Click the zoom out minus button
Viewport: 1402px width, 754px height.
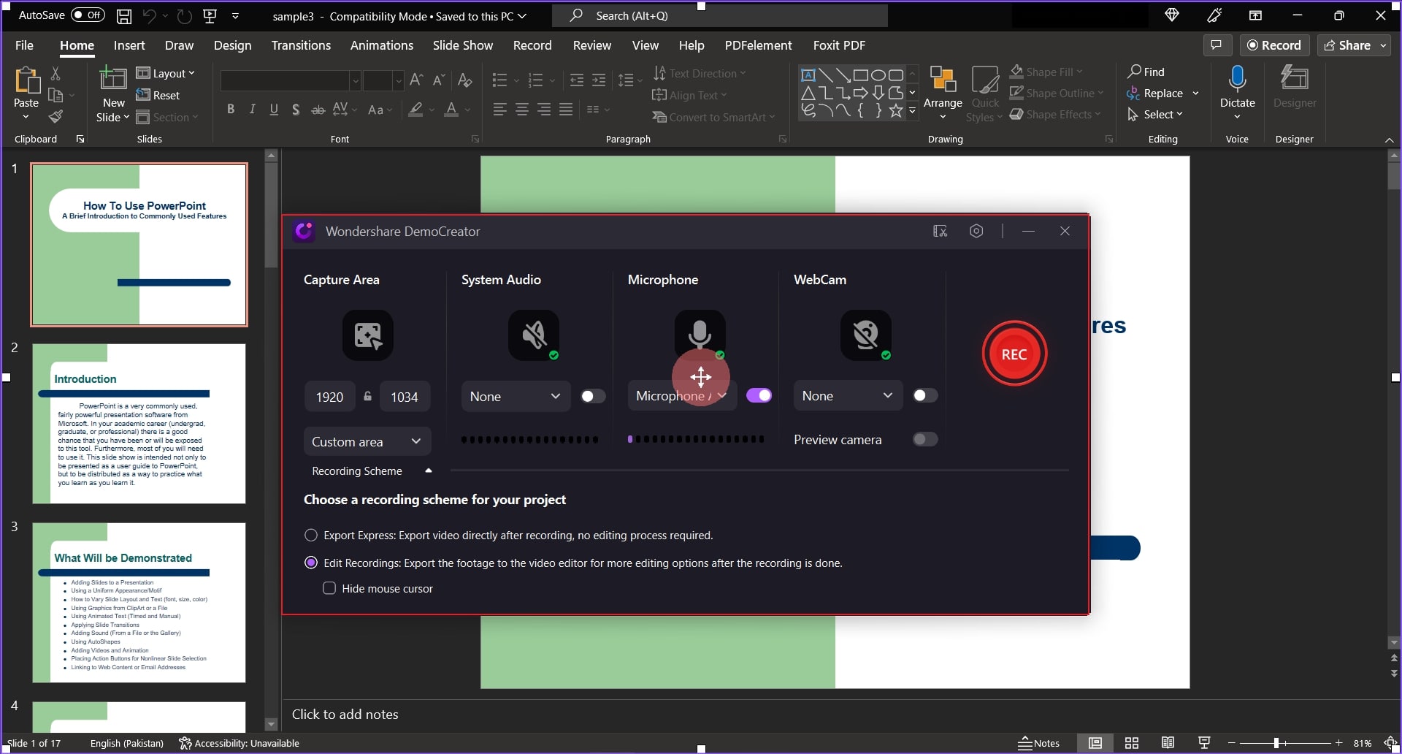[x=1232, y=743]
